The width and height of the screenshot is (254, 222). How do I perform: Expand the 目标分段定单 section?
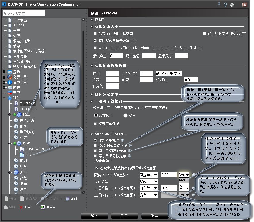[92, 94]
